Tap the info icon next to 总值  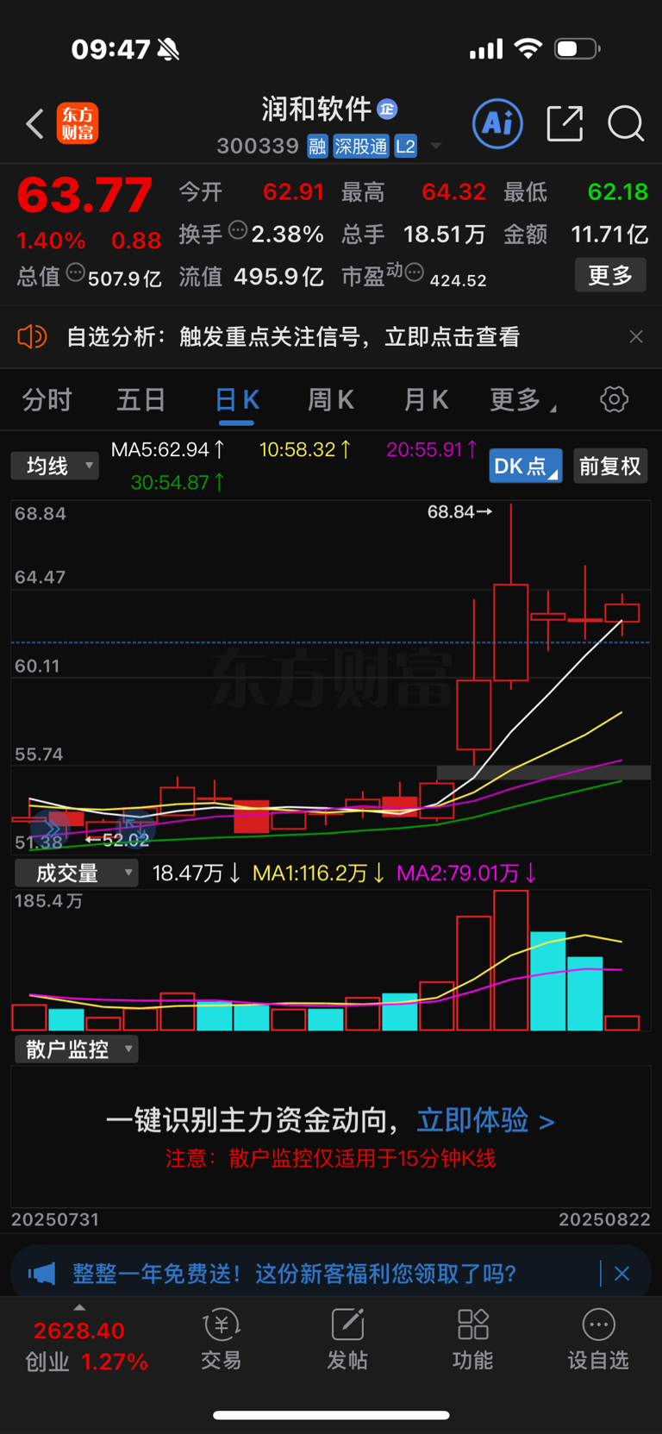pos(76,273)
